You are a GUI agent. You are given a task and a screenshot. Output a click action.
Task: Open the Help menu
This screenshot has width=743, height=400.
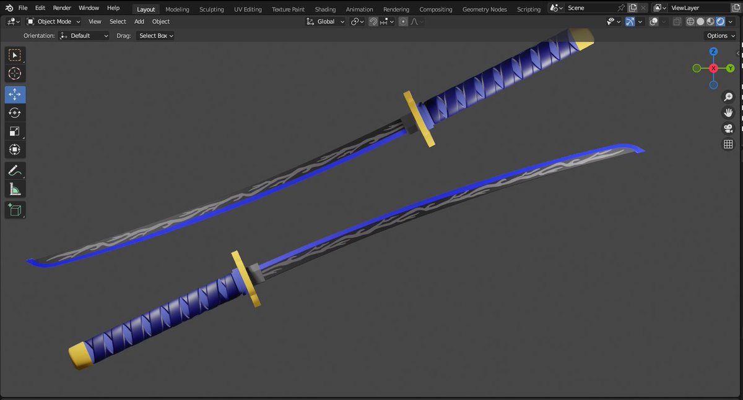[113, 8]
